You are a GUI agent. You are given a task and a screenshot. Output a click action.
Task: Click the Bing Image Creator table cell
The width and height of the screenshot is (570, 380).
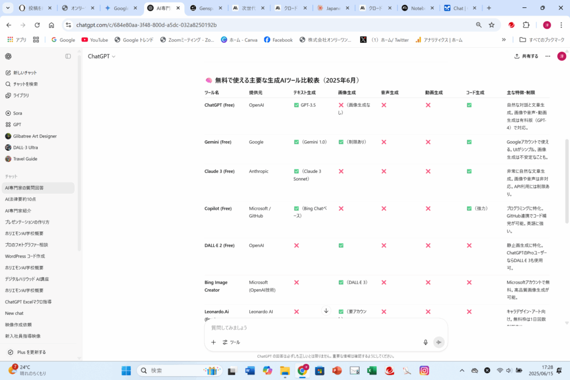pos(216,287)
